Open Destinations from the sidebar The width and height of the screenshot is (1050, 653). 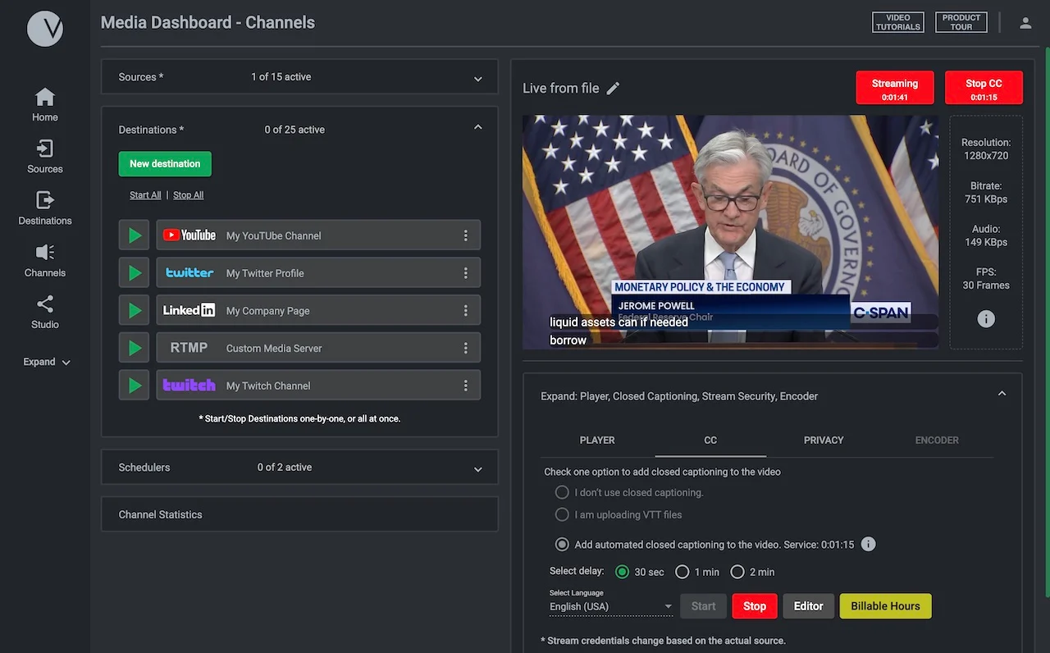[44, 208]
